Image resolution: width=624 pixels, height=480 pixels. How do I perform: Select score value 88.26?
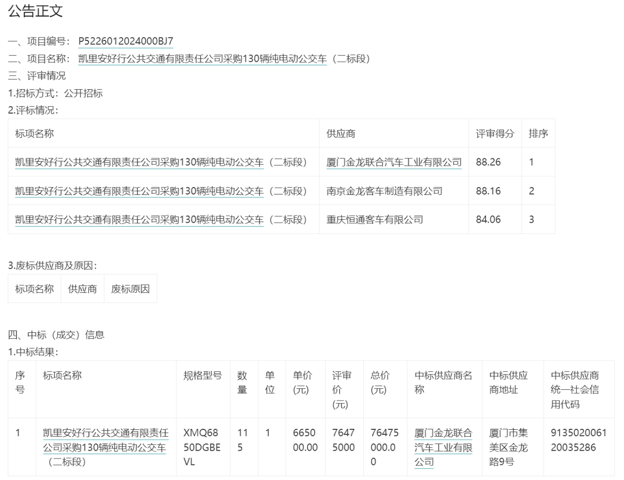488,162
